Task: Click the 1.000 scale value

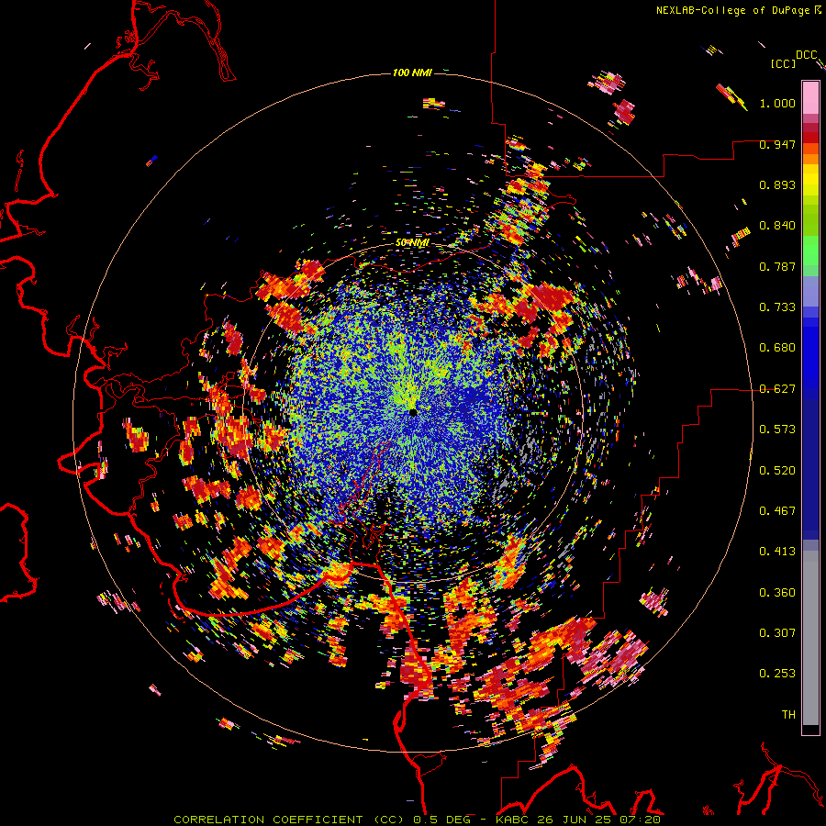Action: (777, 103)
